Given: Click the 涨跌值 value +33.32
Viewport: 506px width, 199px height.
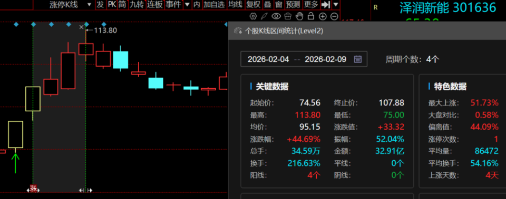Looking at the screenshot, I should tap(391, 127).
